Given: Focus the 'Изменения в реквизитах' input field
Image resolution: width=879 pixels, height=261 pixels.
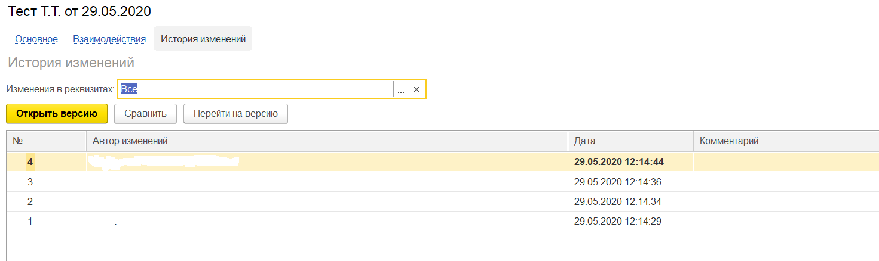Looking at the screenshot, I should click(x=255, y=89).
